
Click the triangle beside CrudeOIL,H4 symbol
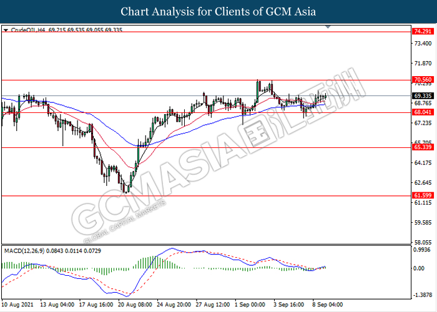[x=6, y=29]
